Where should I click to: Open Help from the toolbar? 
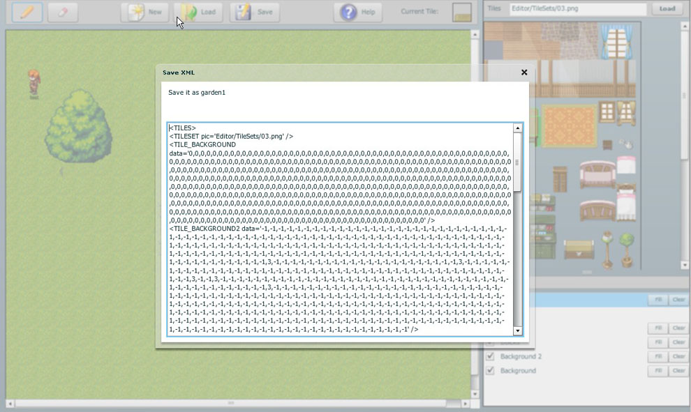point(358,13)
